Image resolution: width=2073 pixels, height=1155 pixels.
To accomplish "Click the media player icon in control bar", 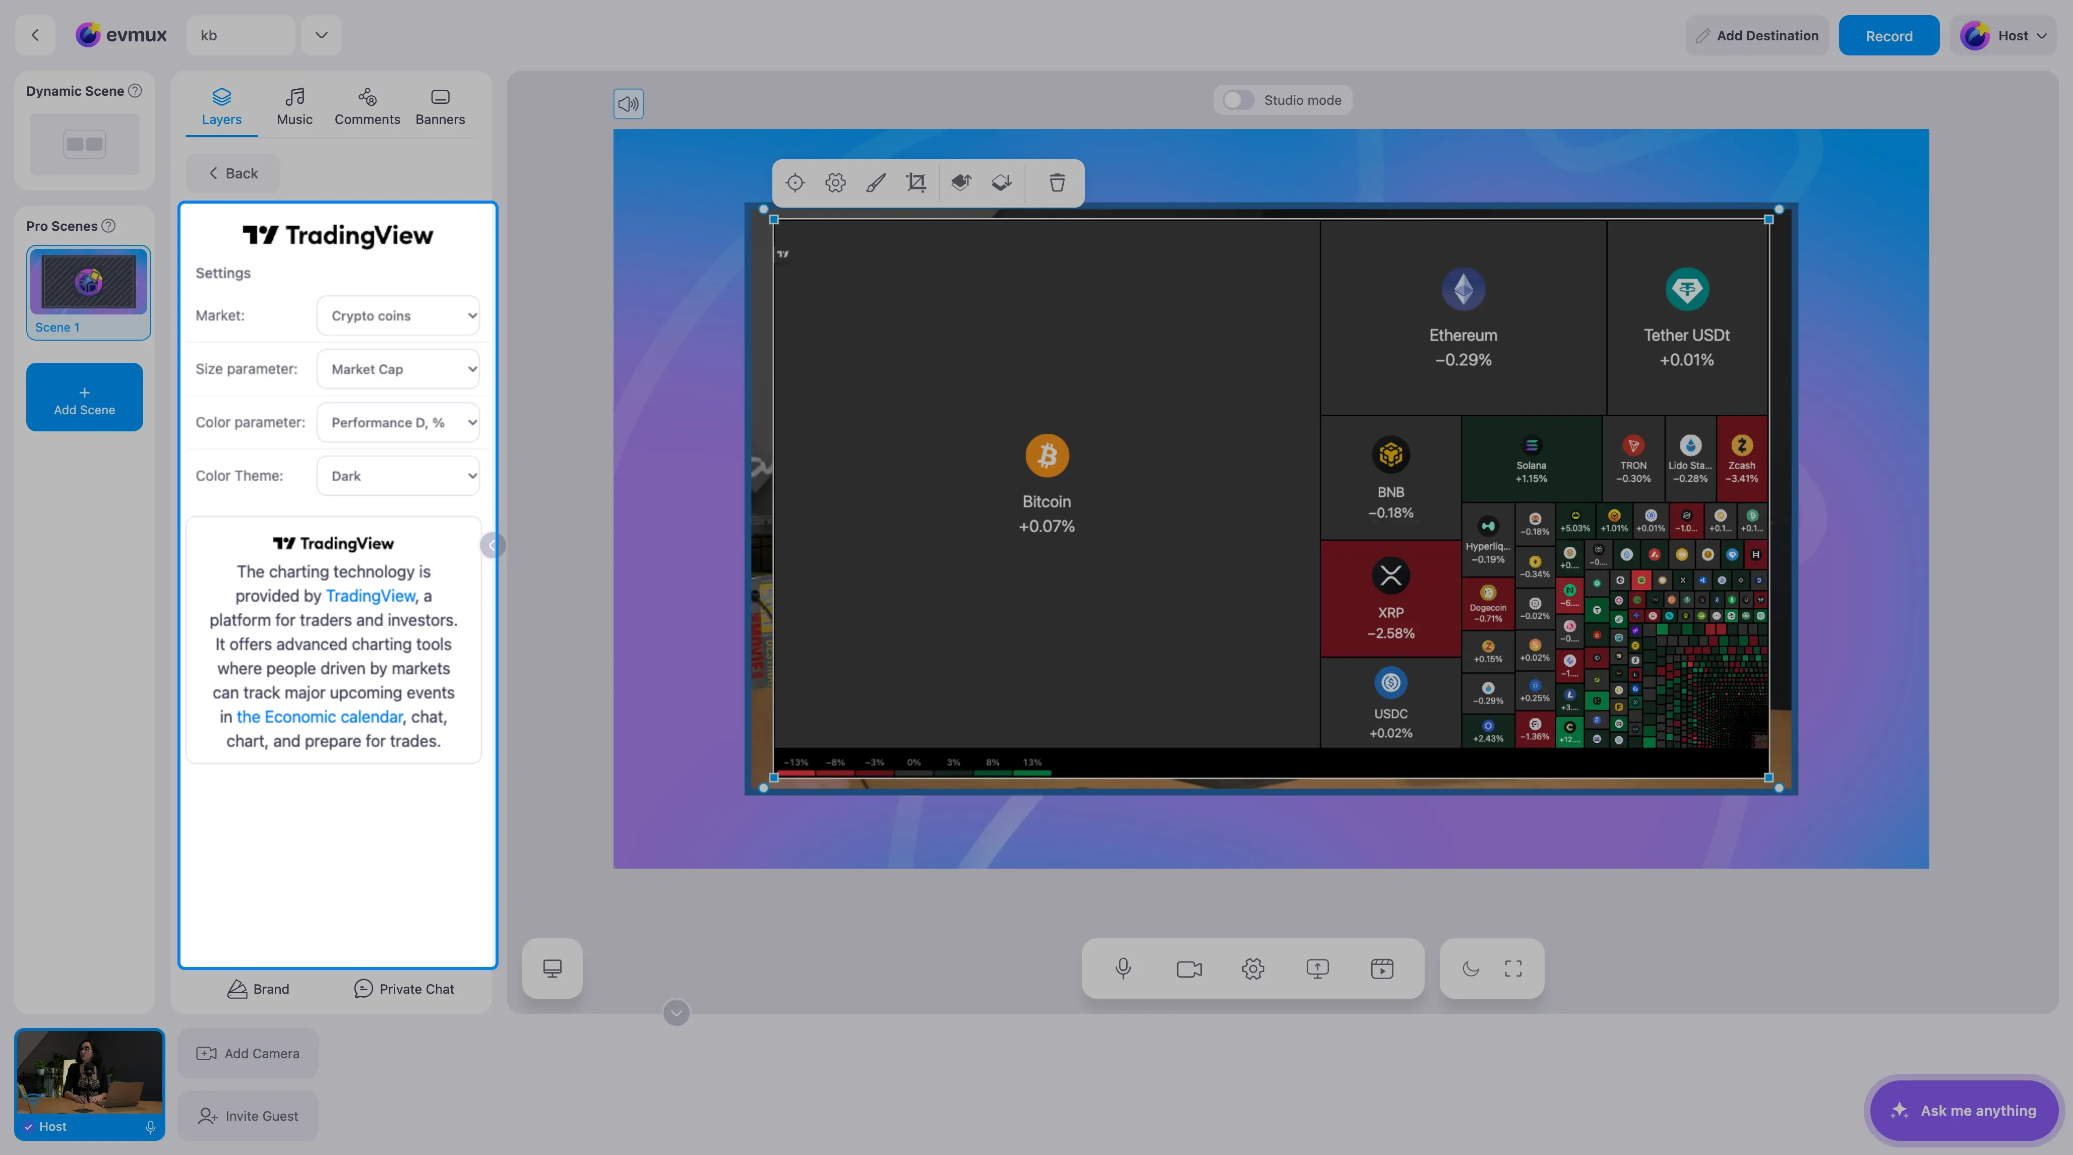I will [1382, 969].
